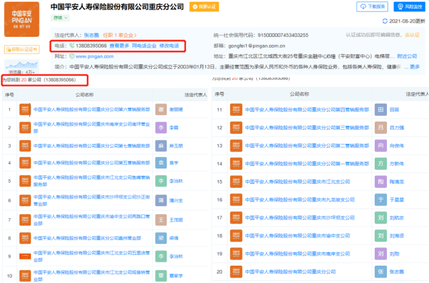Image resolution: width=429 pixels, height=283 pixels.
Task: Click the company logo icon in row 20
Action: click(x=236, y=272)
